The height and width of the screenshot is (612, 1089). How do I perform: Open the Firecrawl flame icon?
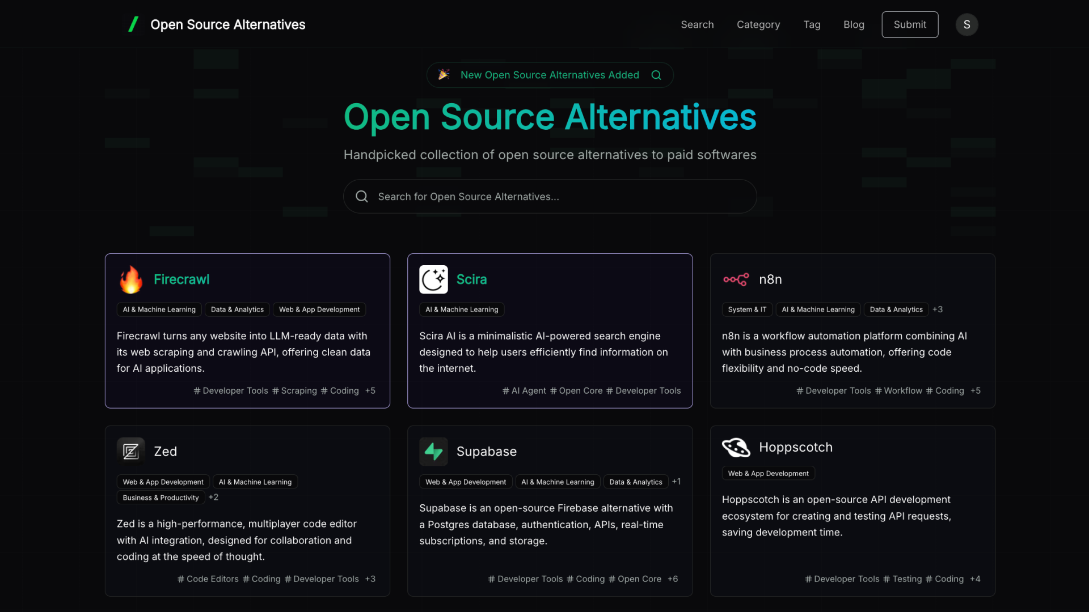pos(131,279)
